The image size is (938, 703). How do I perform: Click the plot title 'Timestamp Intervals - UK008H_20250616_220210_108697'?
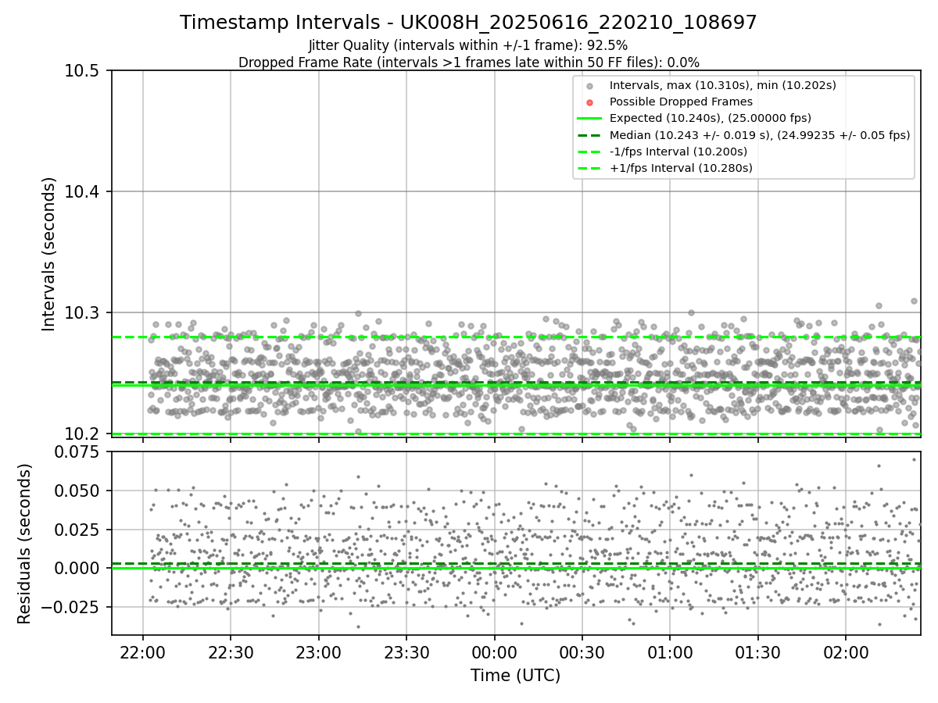468,23
